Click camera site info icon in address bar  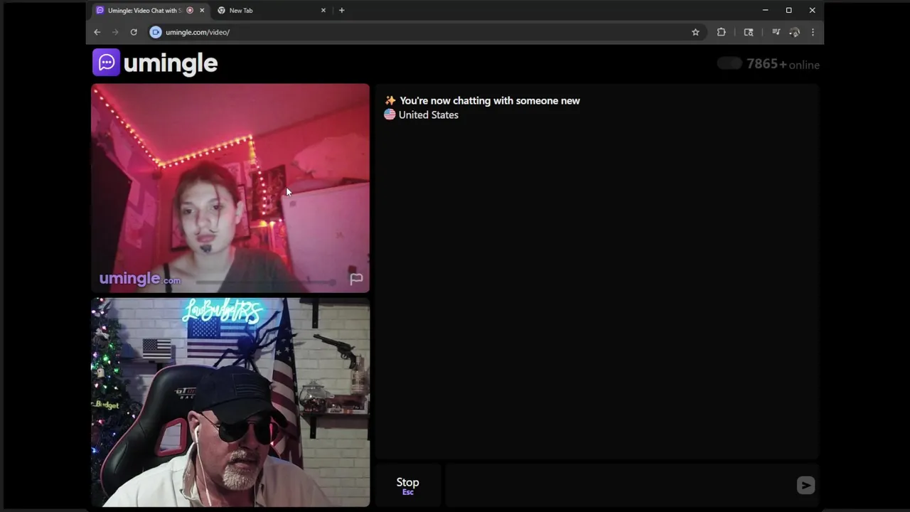point(156,32)
